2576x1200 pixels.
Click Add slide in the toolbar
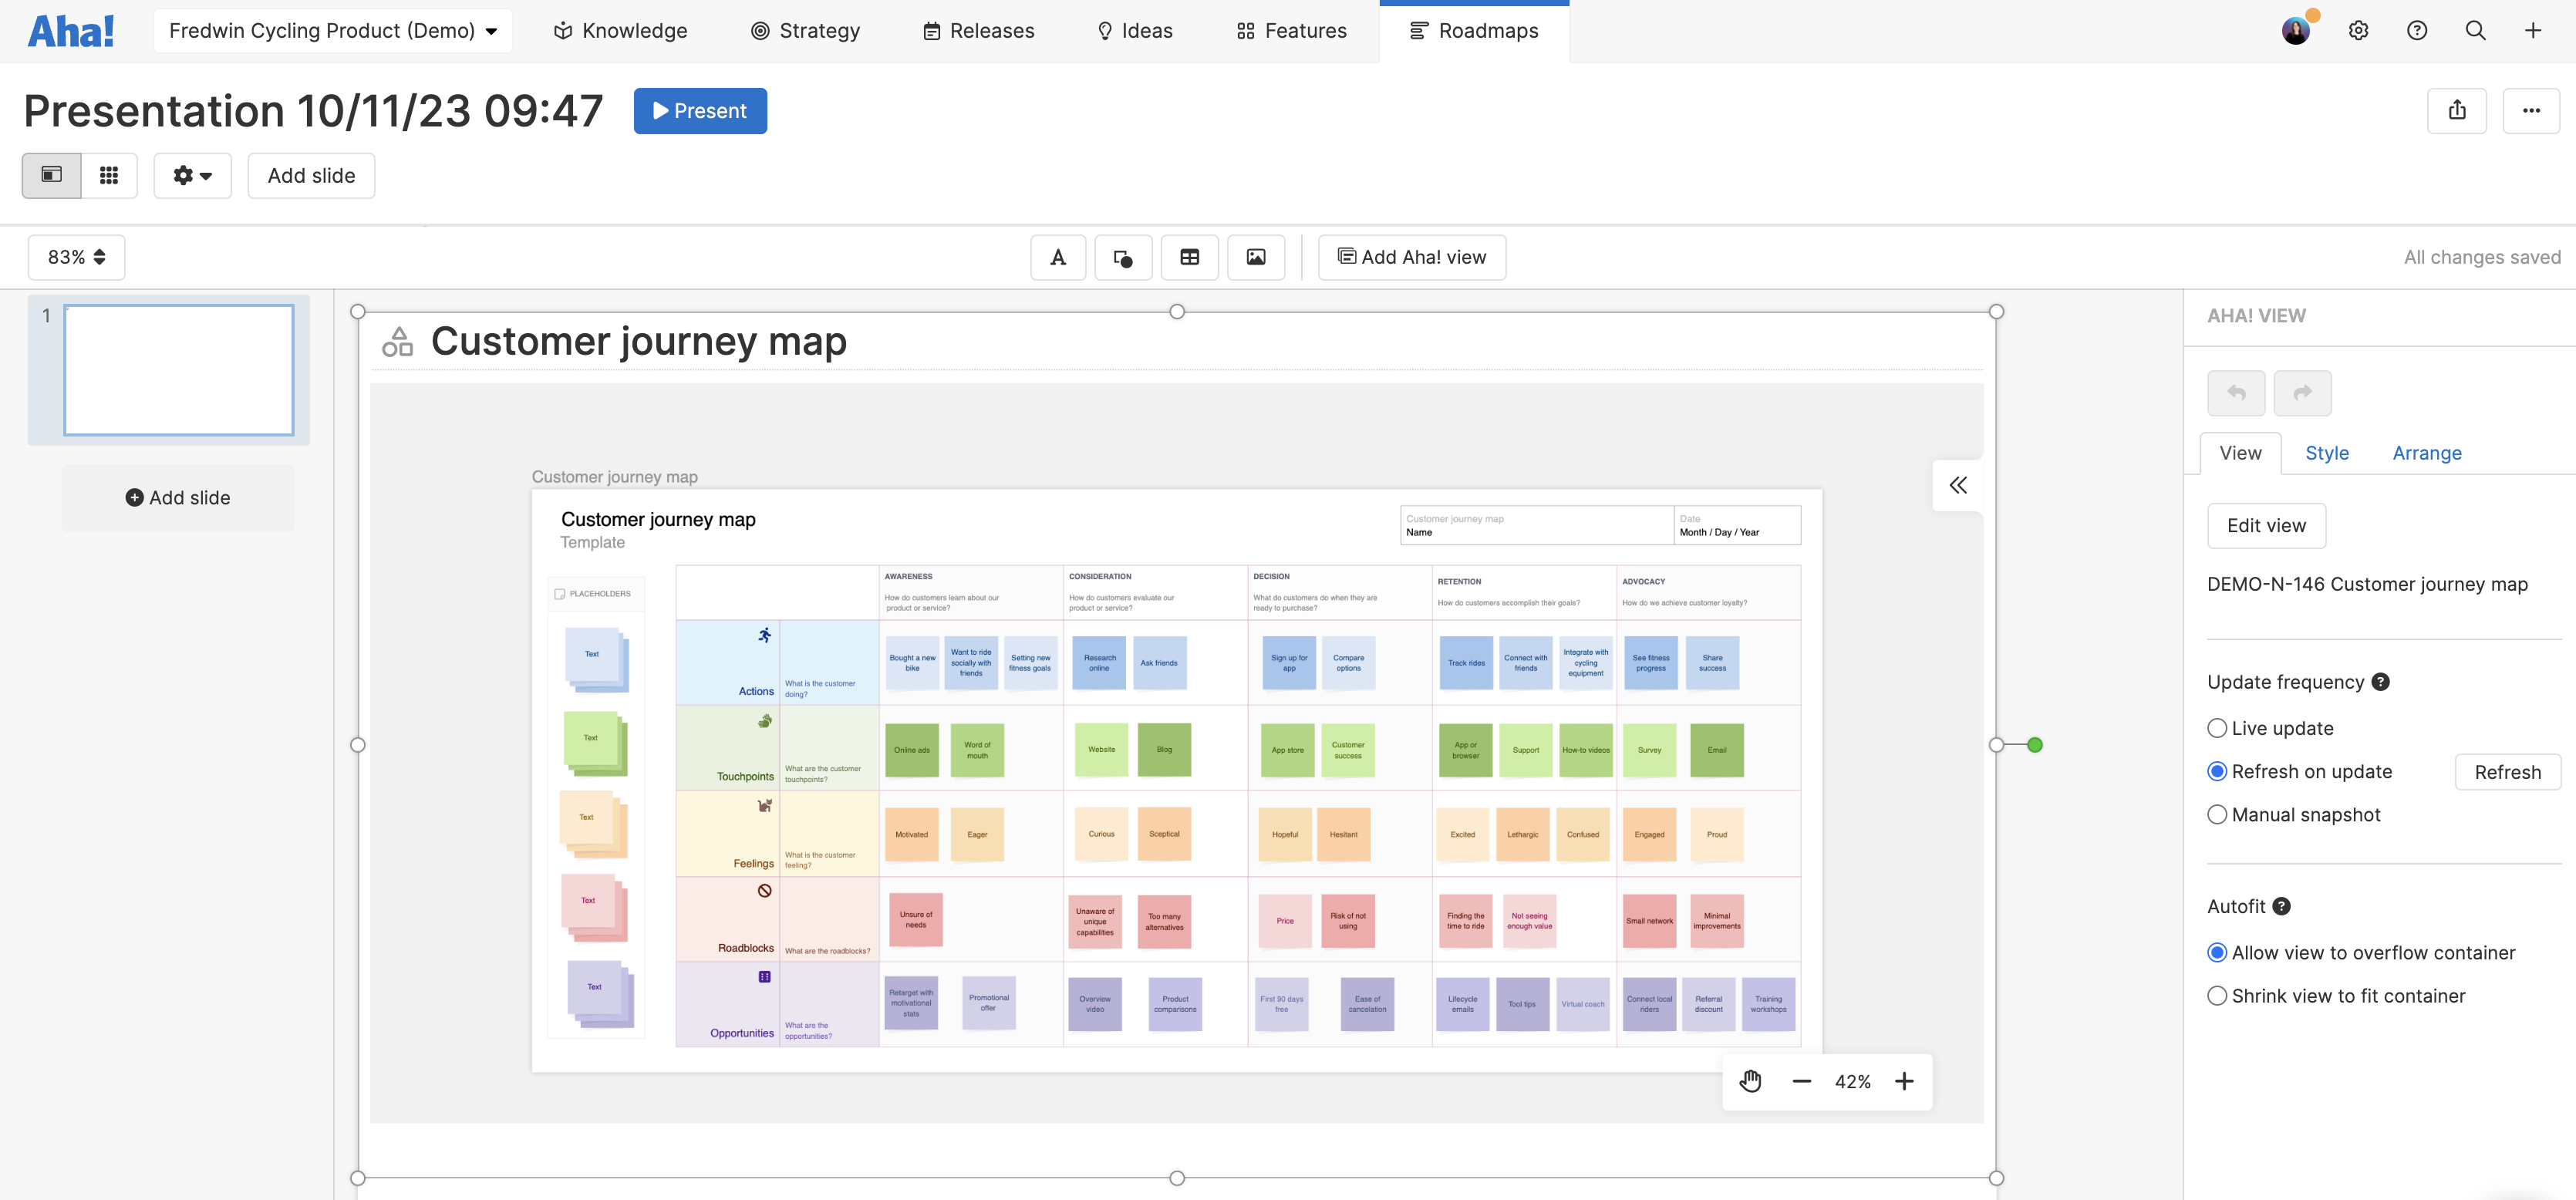point(311,175)
